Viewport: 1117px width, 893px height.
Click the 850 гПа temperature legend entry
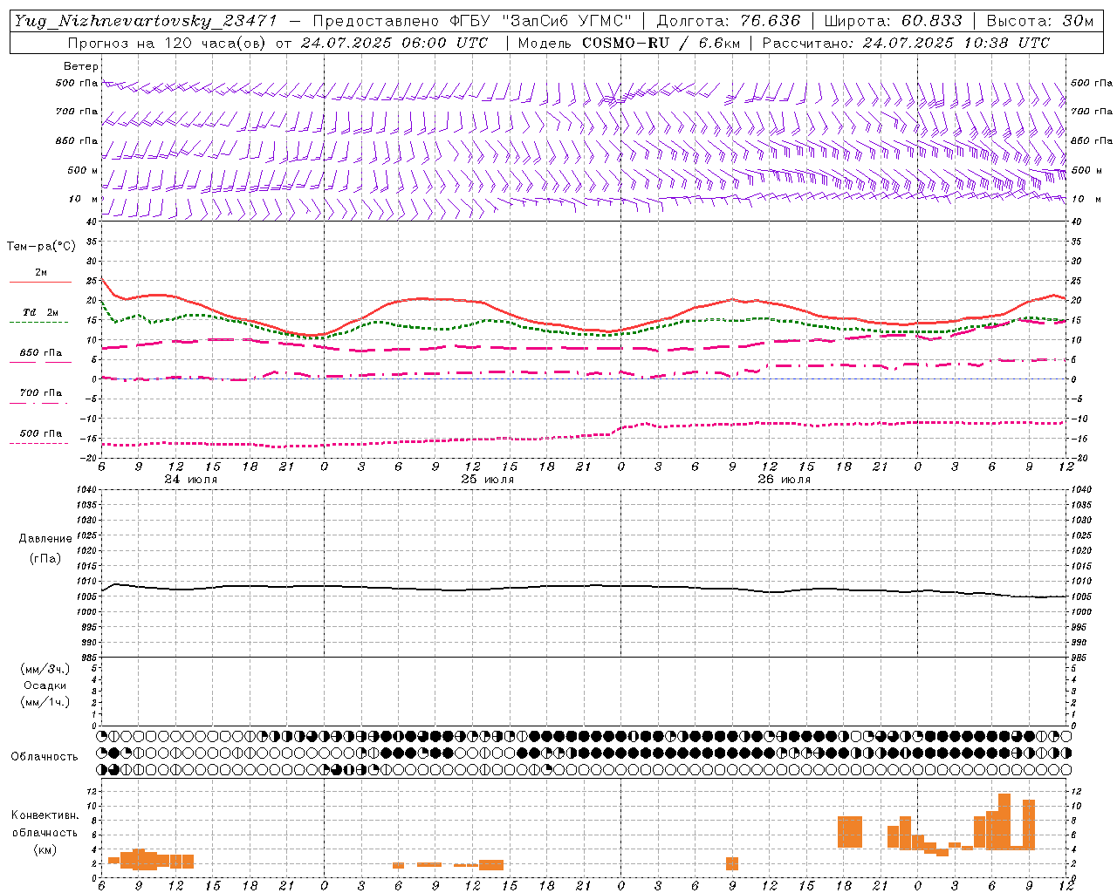[40, 356]
